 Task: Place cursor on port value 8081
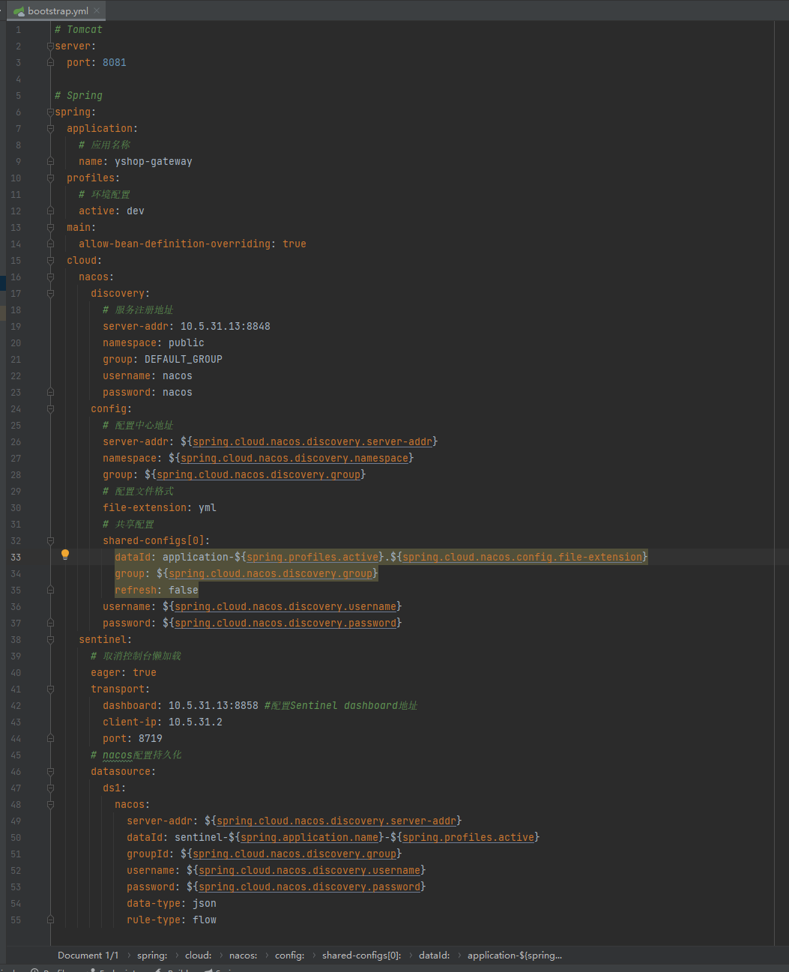click(114, 63)
